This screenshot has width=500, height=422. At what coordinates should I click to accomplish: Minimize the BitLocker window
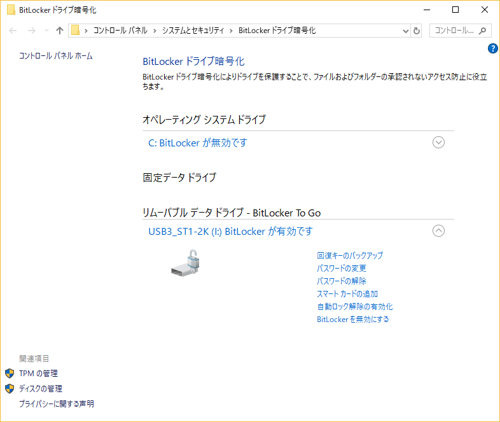tap(427, 10)
